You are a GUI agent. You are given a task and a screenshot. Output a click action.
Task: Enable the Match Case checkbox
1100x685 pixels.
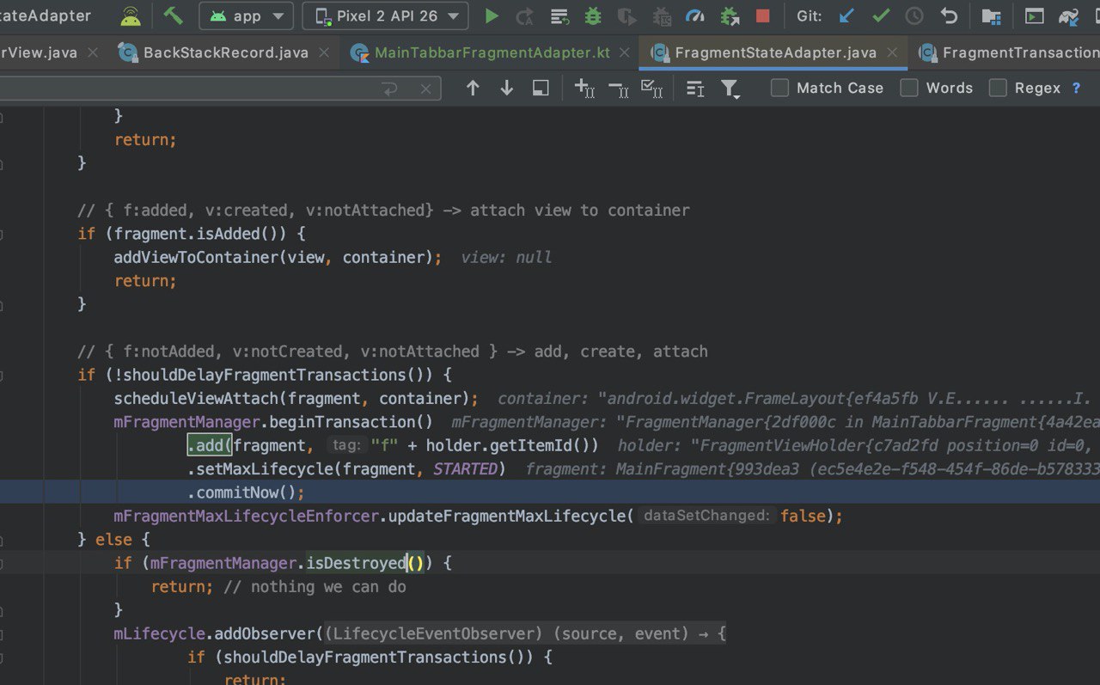[x=779, y=88]
